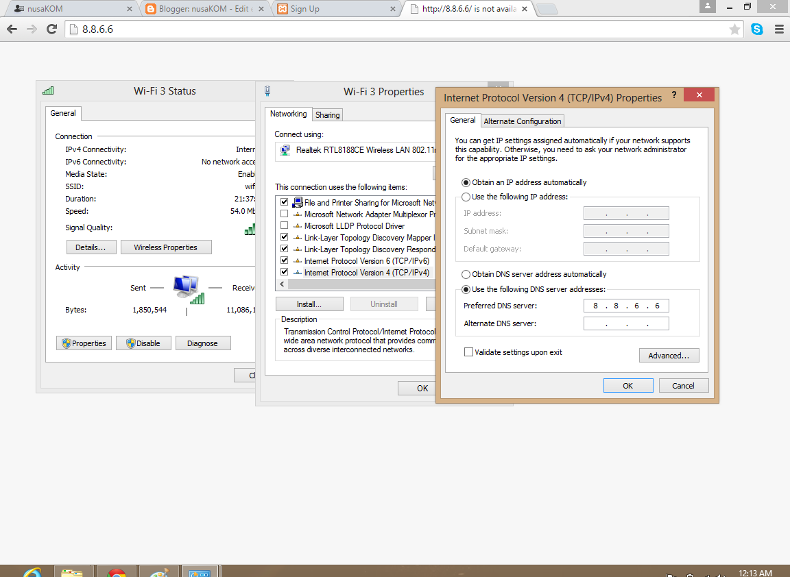This screenshot has width=790, height=577.
Task: Uncheck Internet Protocol Version 4 (TCP/IPv4) checkbox
Action: [x=284, y=272]
